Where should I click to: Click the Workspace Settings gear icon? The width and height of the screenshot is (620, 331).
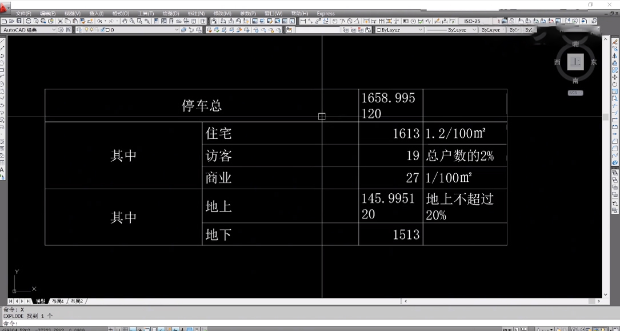tap(61, 30)
